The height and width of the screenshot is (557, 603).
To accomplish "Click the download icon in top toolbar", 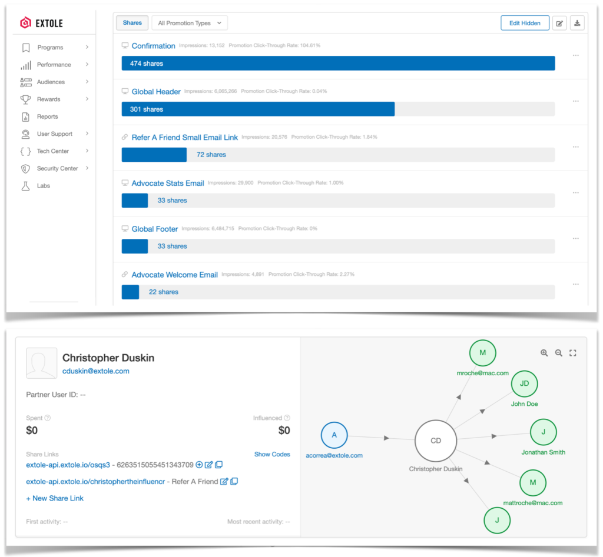I will (577, 23).
